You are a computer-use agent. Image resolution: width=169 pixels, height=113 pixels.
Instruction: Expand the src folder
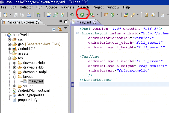(x=9, y=40)
